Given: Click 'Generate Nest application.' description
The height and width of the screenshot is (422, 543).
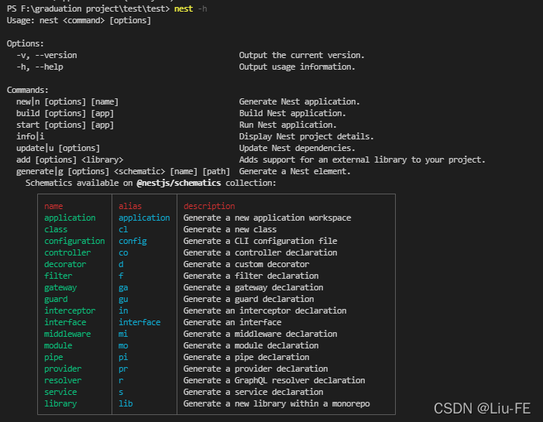Looking at the screenshot, I should (299, 101).
